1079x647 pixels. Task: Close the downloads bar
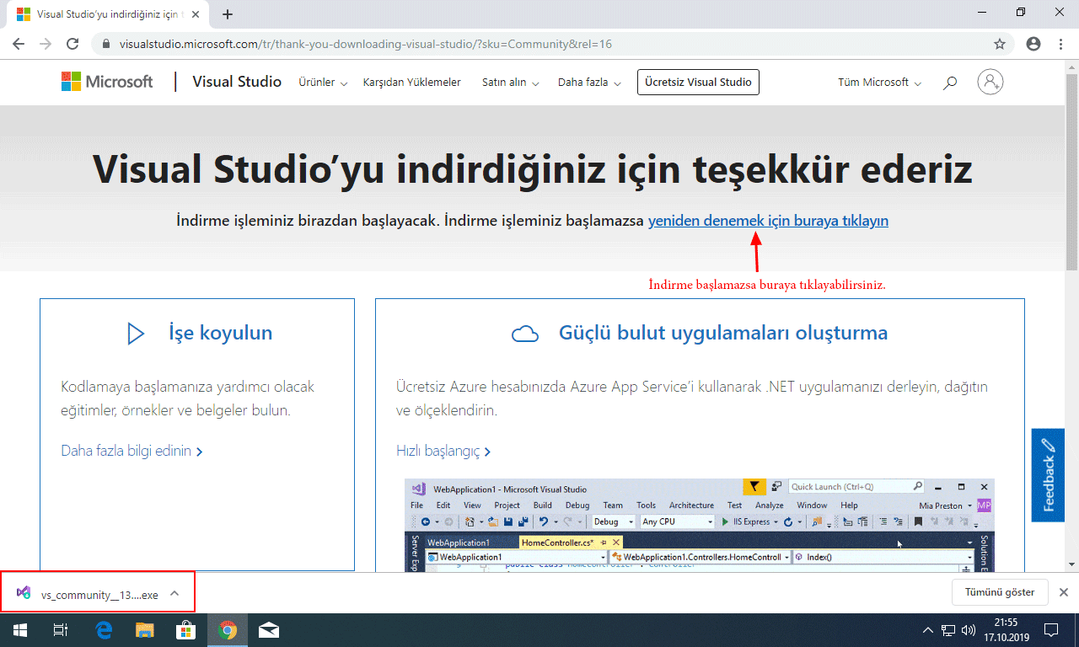pyautogui.click(x=1064, y=592)
